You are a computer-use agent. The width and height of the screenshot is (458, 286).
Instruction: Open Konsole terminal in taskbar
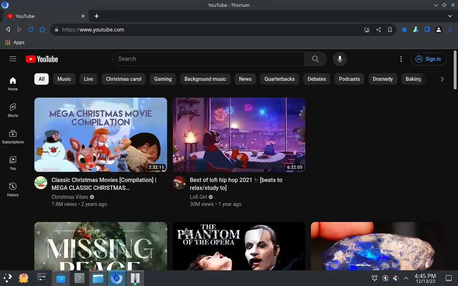pyautogui.click(x=79, y=278)
